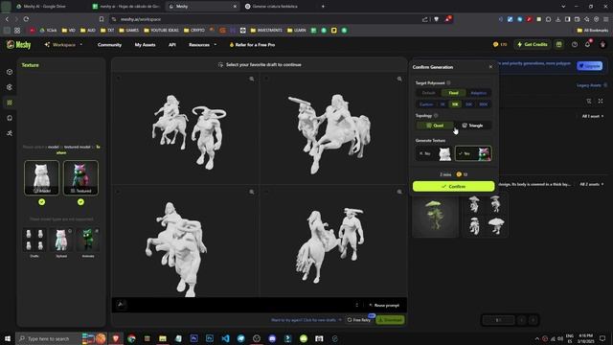Open the prompt bar three-dot menu
613x345 pixels.
pos(356,305)
